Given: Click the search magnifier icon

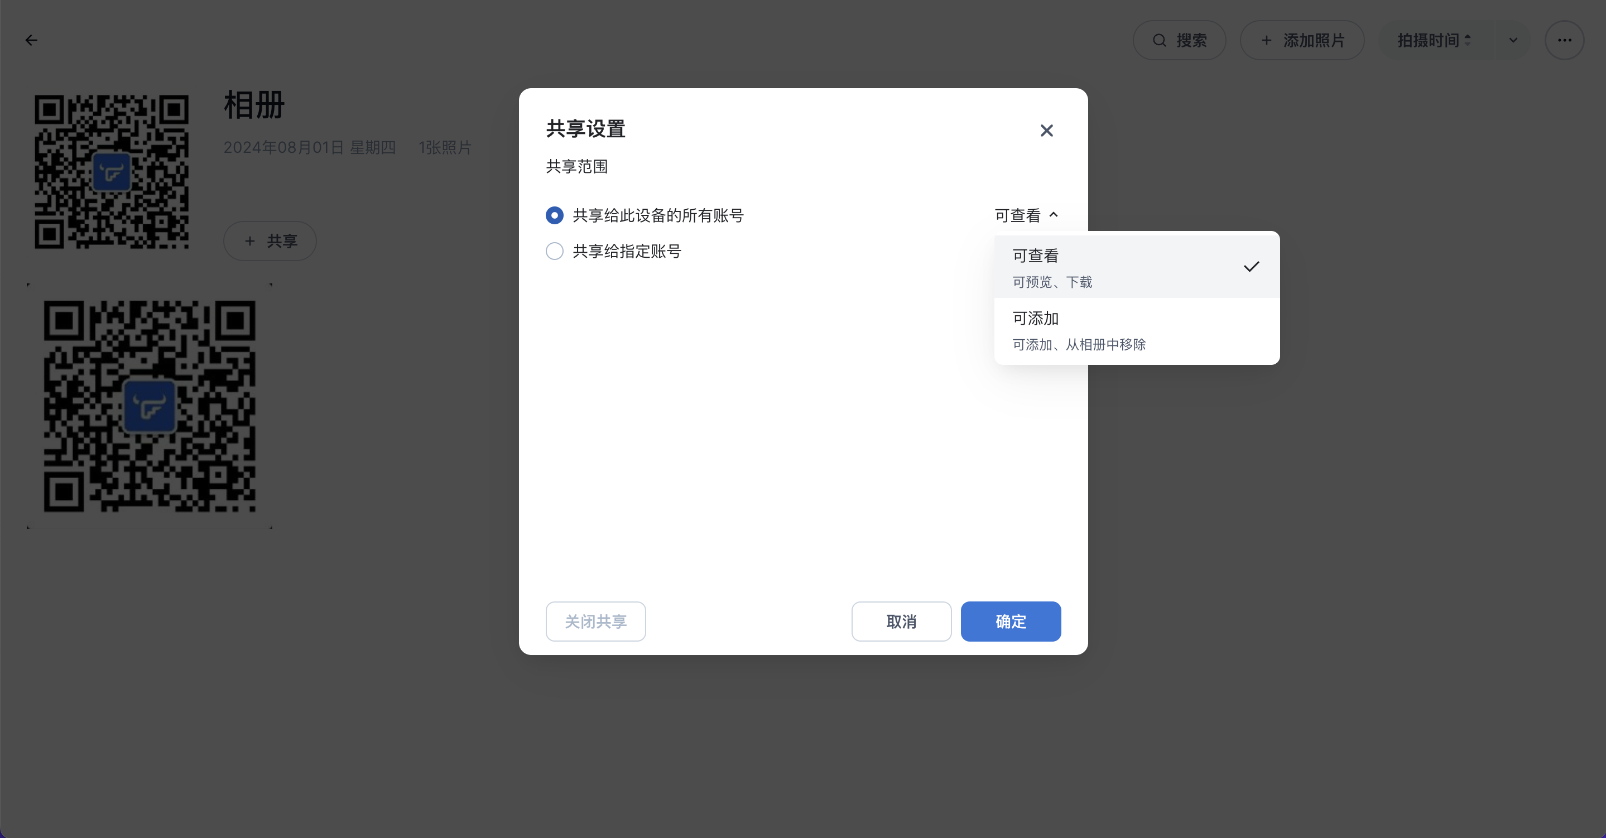Looking at the screenshot, I should [x=1159, y=41].
